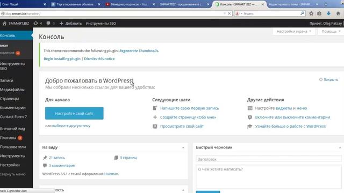
Task: Click the plus icon beside Создайте страницу
Action: point(155,117)
